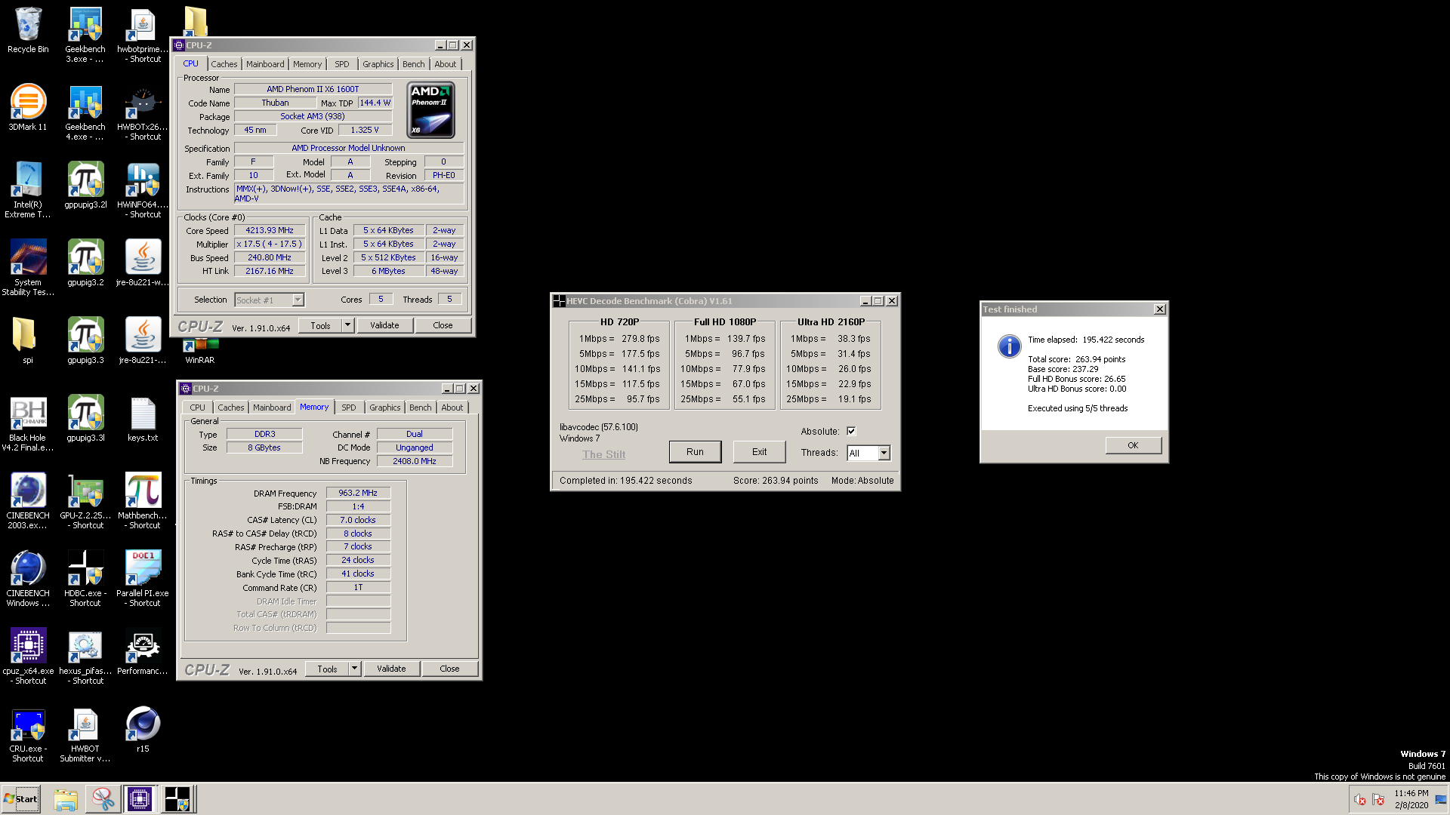
Task: Click the volume tray icon
Action: coord(1360,800)
